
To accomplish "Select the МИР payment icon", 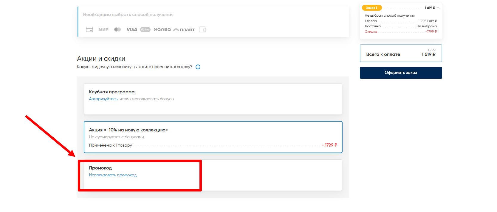I will [103, 29].
